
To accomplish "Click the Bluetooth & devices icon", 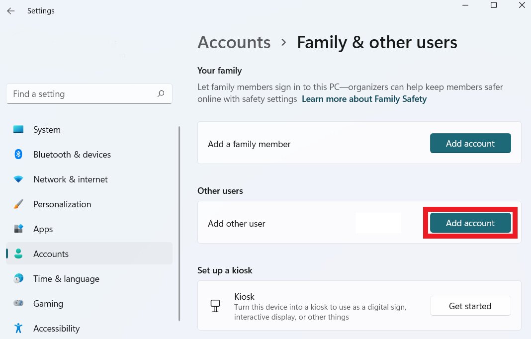I will point(18,155).
